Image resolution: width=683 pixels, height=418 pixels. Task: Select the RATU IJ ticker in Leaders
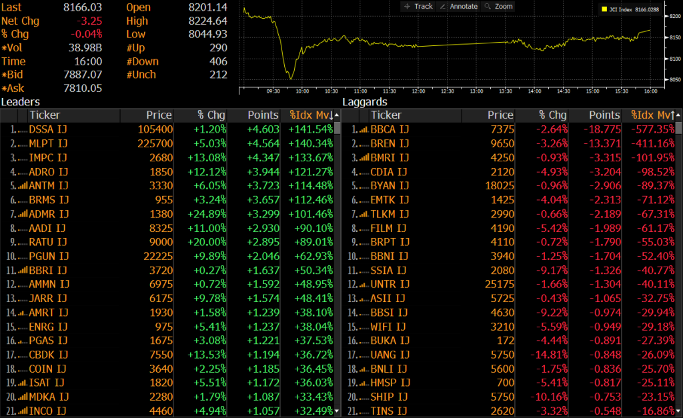click(48, 242)
